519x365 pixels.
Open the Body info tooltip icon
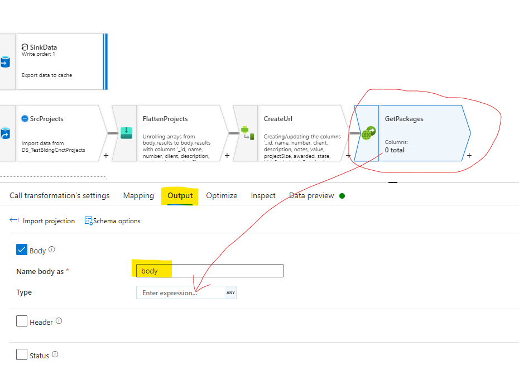[x=52, y=249]
